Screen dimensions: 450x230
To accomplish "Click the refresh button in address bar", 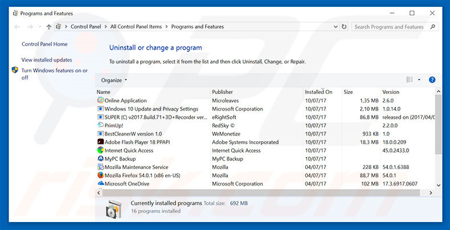I will click(344, 27).
